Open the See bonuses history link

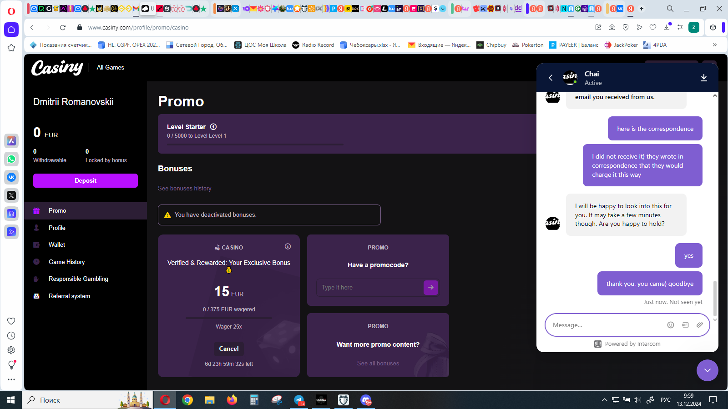pos(184,188)
